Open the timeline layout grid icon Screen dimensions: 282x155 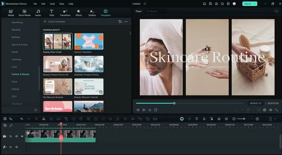click(x=5, y=119)
